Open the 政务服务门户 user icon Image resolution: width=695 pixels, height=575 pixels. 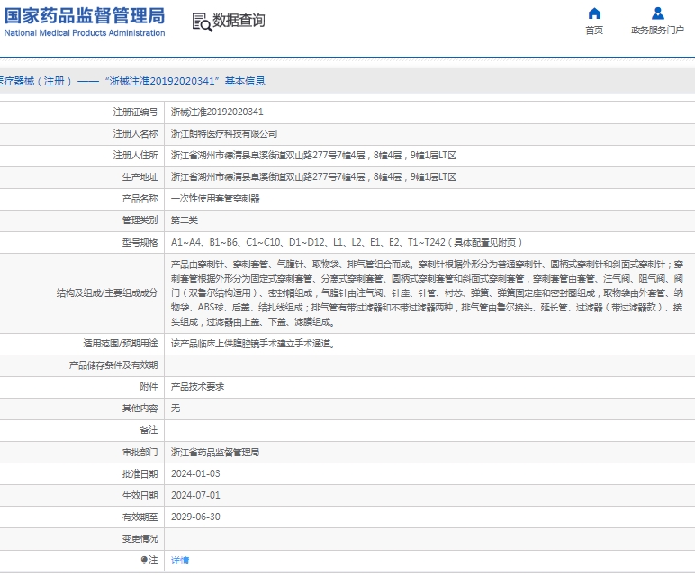point(658,13)
